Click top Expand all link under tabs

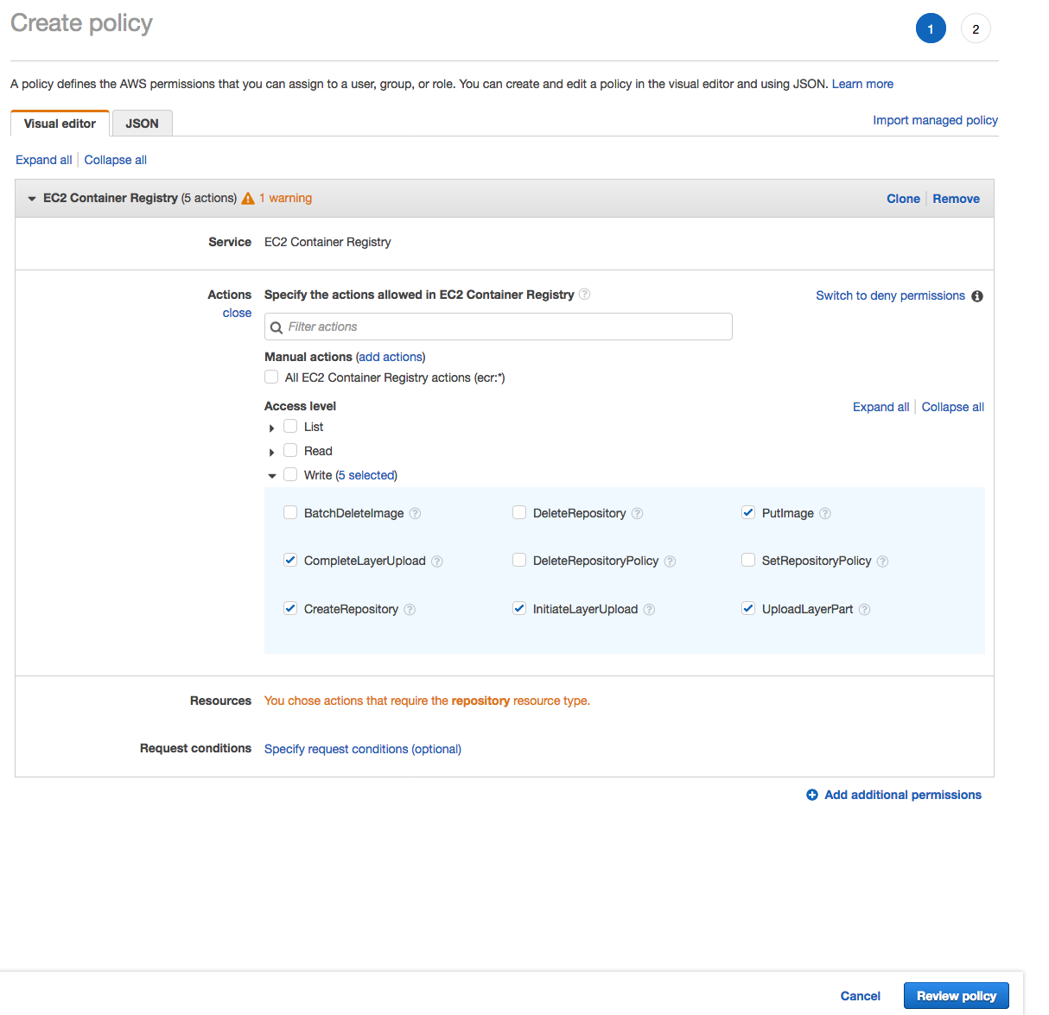[44, 160]
